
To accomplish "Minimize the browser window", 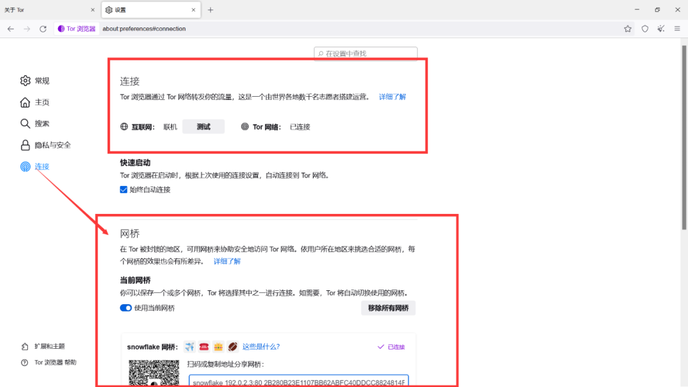I will pyautogui.click(x=637, y=10).
